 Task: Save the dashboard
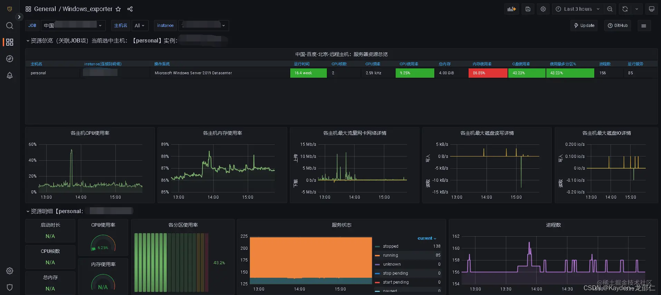[x=528, y=9]
